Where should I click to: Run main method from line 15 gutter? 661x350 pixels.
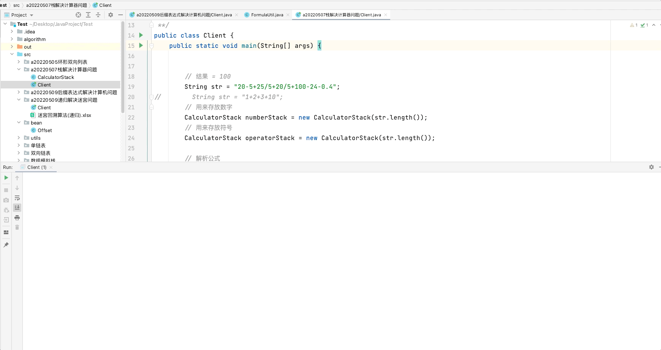point(141,46)
